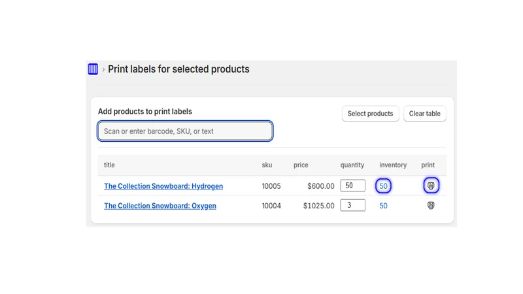Click the Clear table button
523x294 pixels.
point(424,114)
